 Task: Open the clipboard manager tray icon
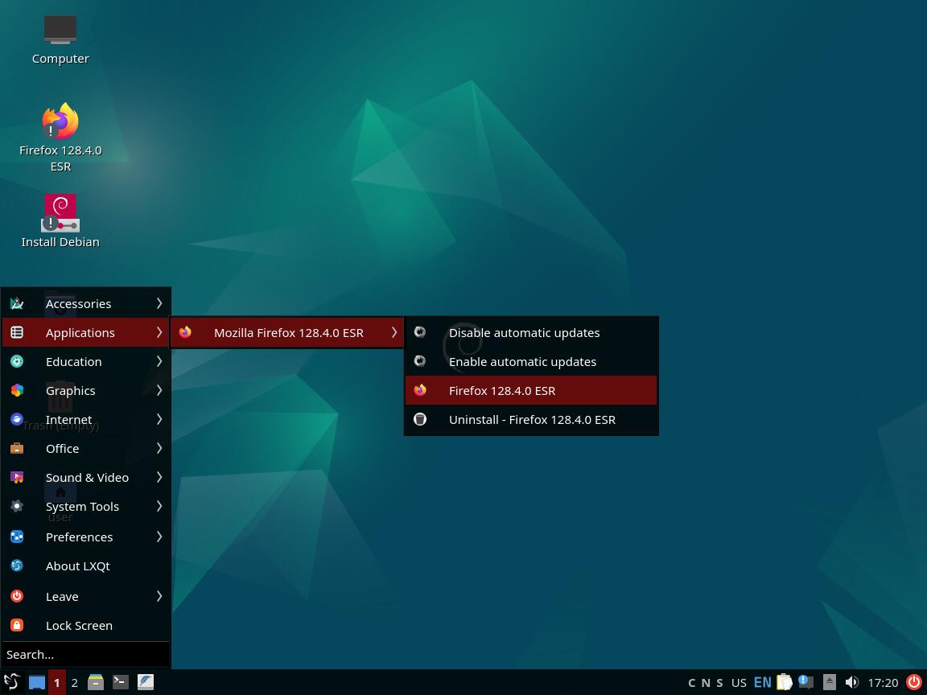pyautogui.click(x=785, y=683)
